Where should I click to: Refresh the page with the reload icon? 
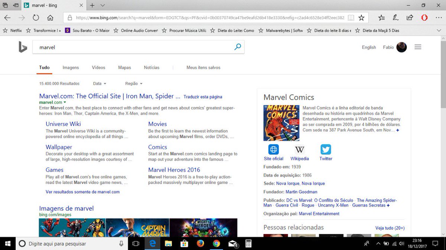tap(36, 17)
